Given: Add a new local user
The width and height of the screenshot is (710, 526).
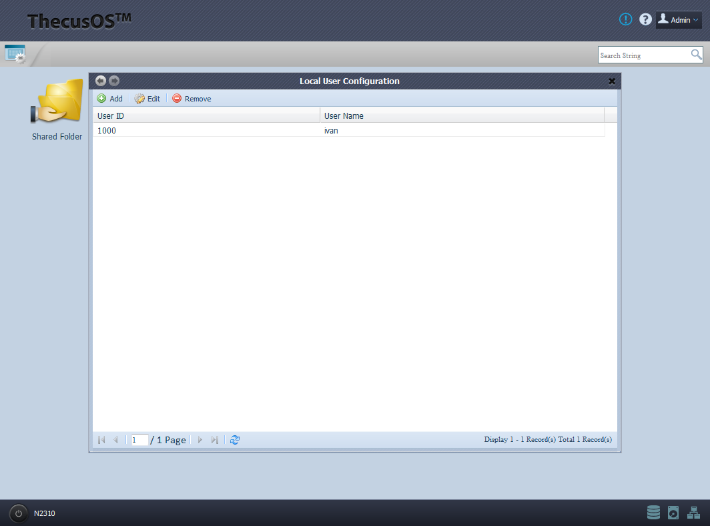Looking at the screenshot, I should click(110, 98).
